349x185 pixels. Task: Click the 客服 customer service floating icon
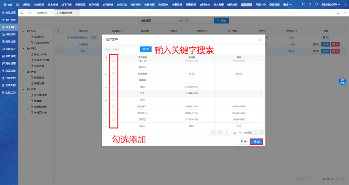pyautogui.click(x=342, y=81)
